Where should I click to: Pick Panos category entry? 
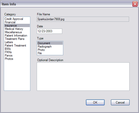point(17,55)
